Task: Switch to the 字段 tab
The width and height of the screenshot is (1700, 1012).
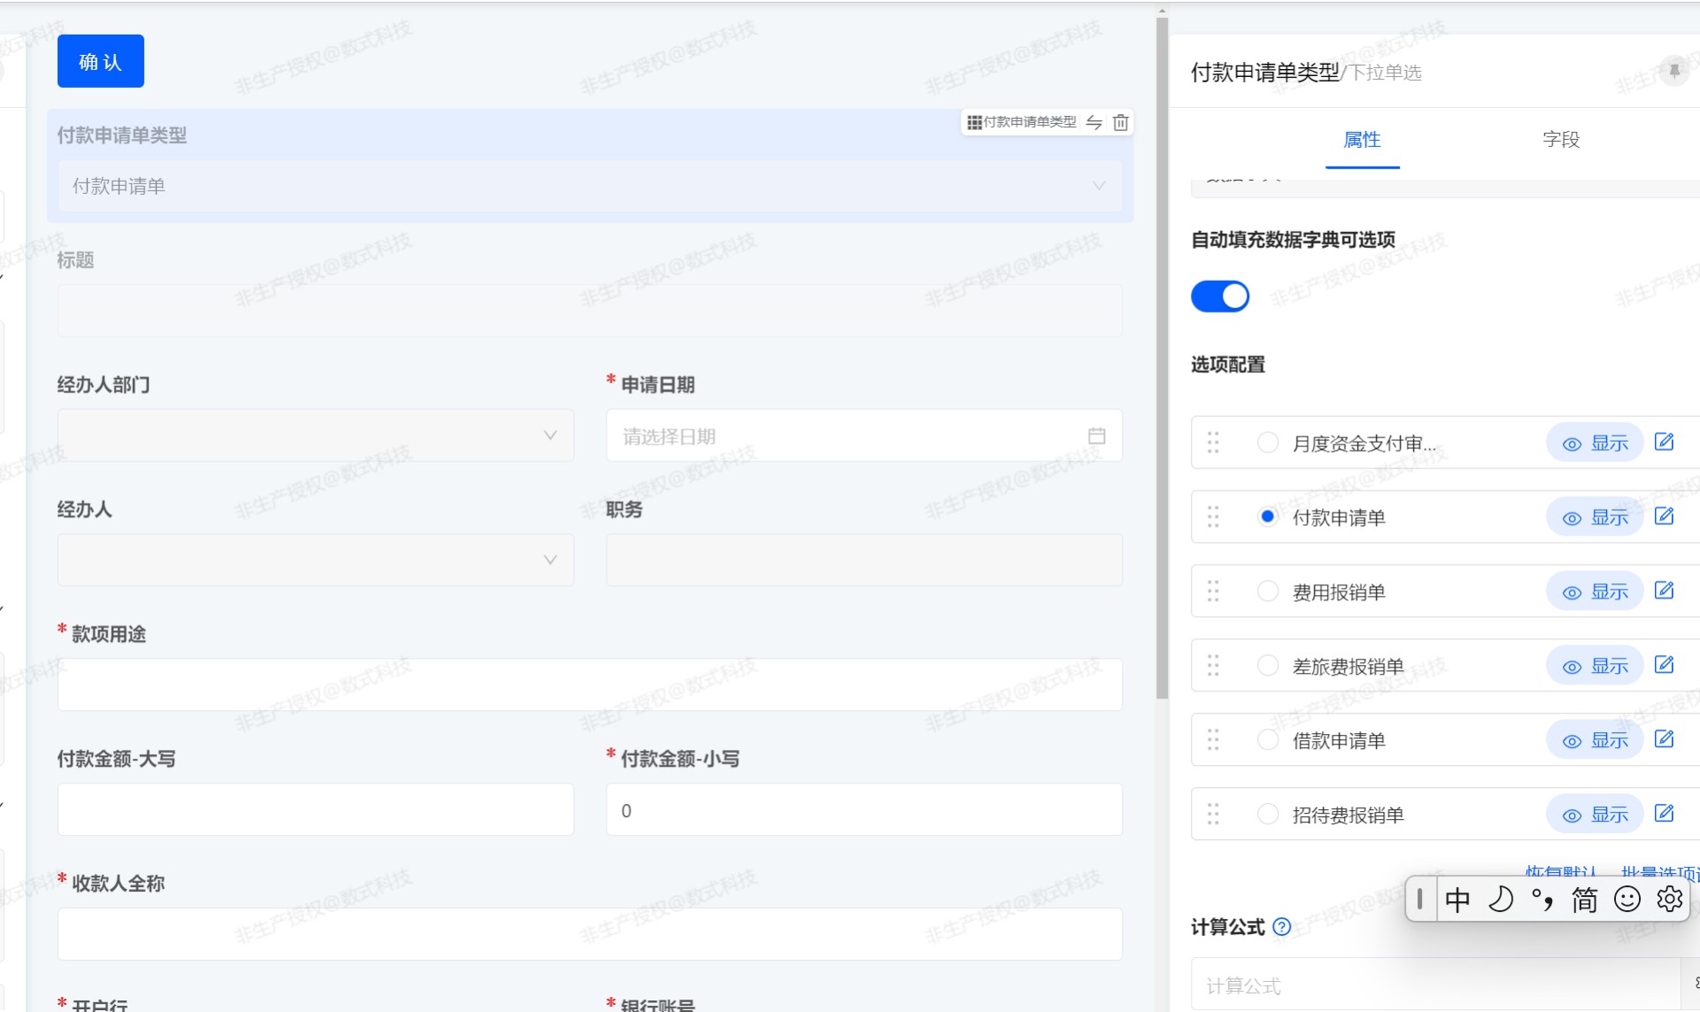Action: click(x=1561, y=139)
